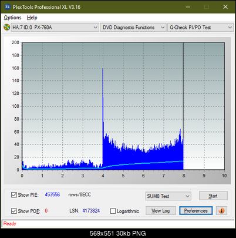Image resolution: width=236 pixels, height=238 pixels.
Task: Open the DVD Diagnostic Functions dropdown
Action: [x=133, y=27]
